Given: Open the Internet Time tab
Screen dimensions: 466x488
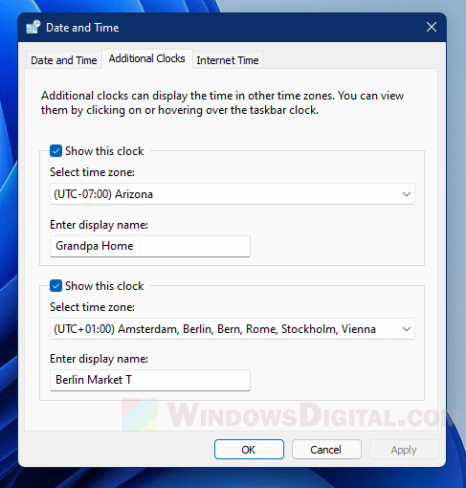Looking at the screenshot, I should [228, 60].
